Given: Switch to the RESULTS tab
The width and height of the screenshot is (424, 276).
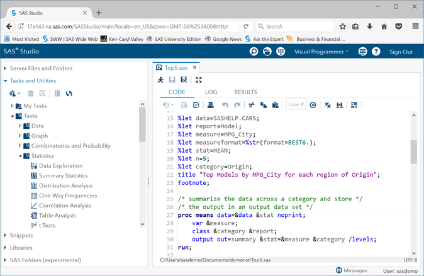Looking at the screenshot, I should click(245, 92).
